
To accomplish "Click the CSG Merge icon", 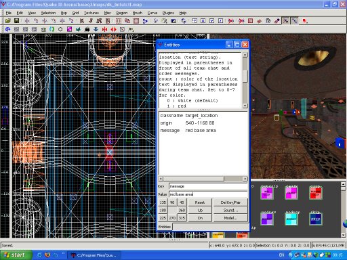I will pos(127,21).
